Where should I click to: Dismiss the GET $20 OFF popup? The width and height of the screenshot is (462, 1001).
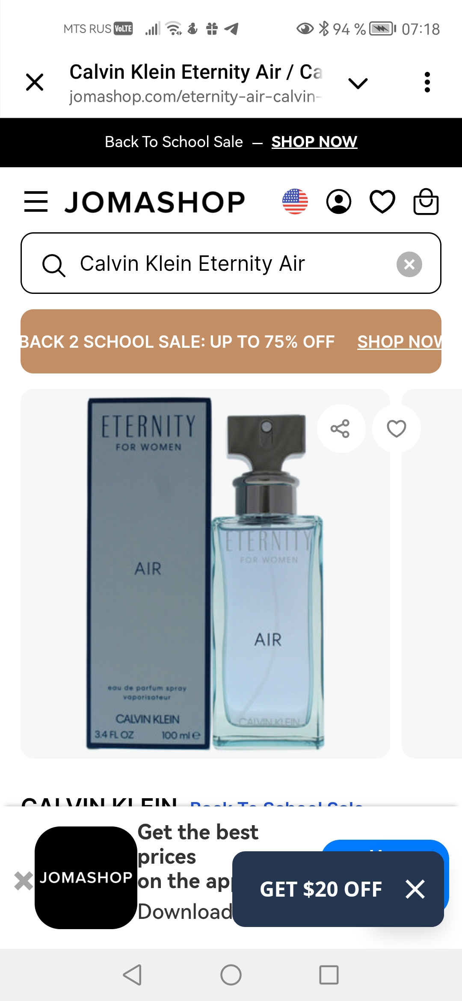pos(415,889)
